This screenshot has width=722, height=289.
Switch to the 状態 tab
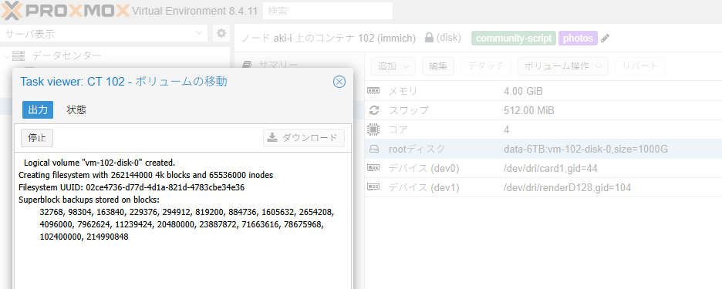76,109
